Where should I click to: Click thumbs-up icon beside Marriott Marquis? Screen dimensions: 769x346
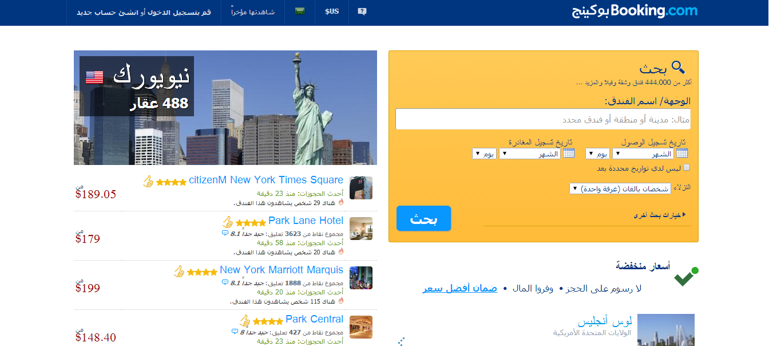(179, 271)
